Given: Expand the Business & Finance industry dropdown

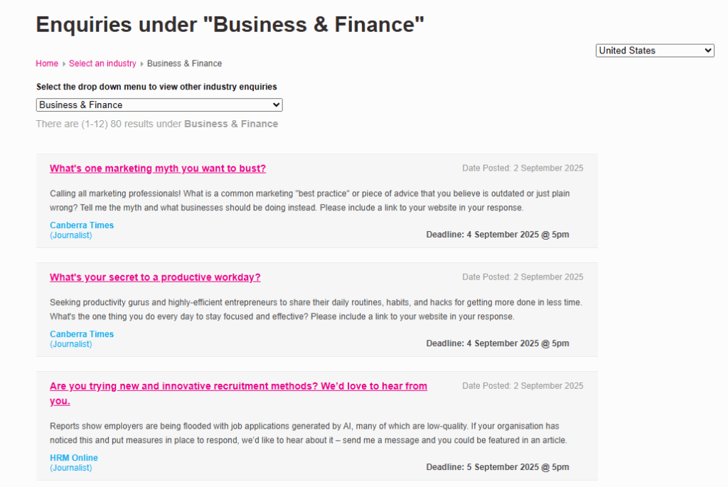Looking at the screenshot, I should [159, 105].
